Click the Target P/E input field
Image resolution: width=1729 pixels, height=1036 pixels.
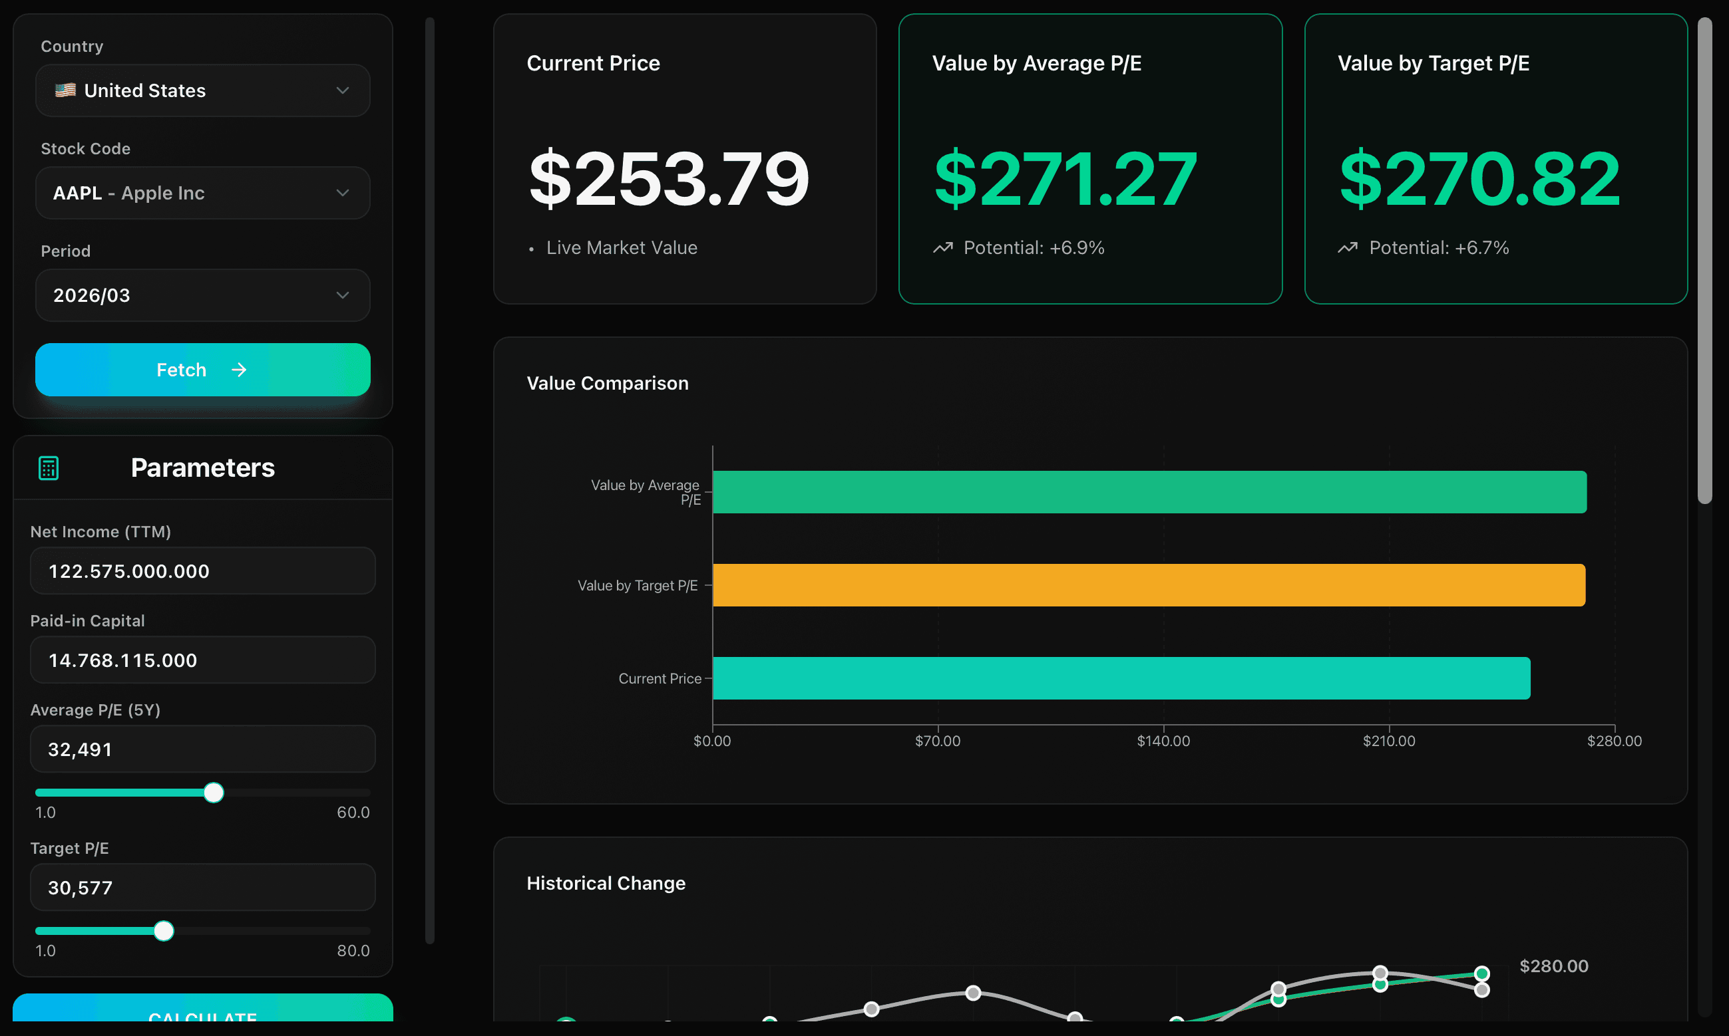(202, 887)
